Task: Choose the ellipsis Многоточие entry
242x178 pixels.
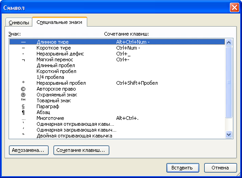Action: tap(117, 119)
